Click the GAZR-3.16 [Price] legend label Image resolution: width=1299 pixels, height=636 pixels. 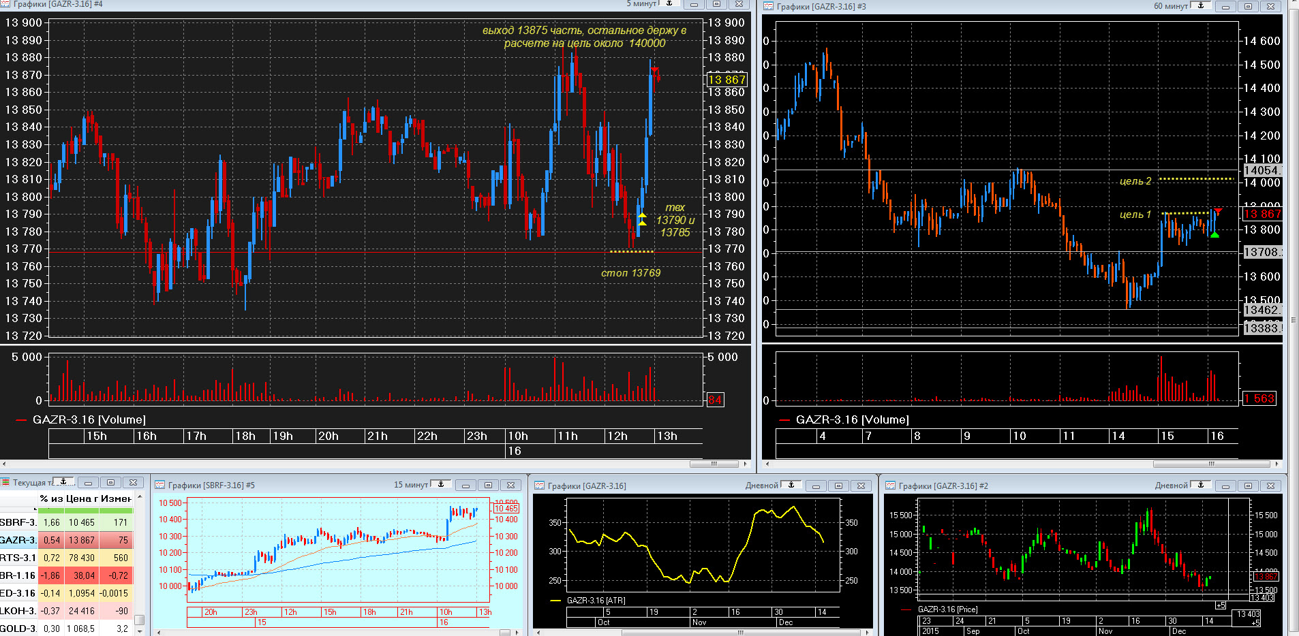[x=947, y=609]
